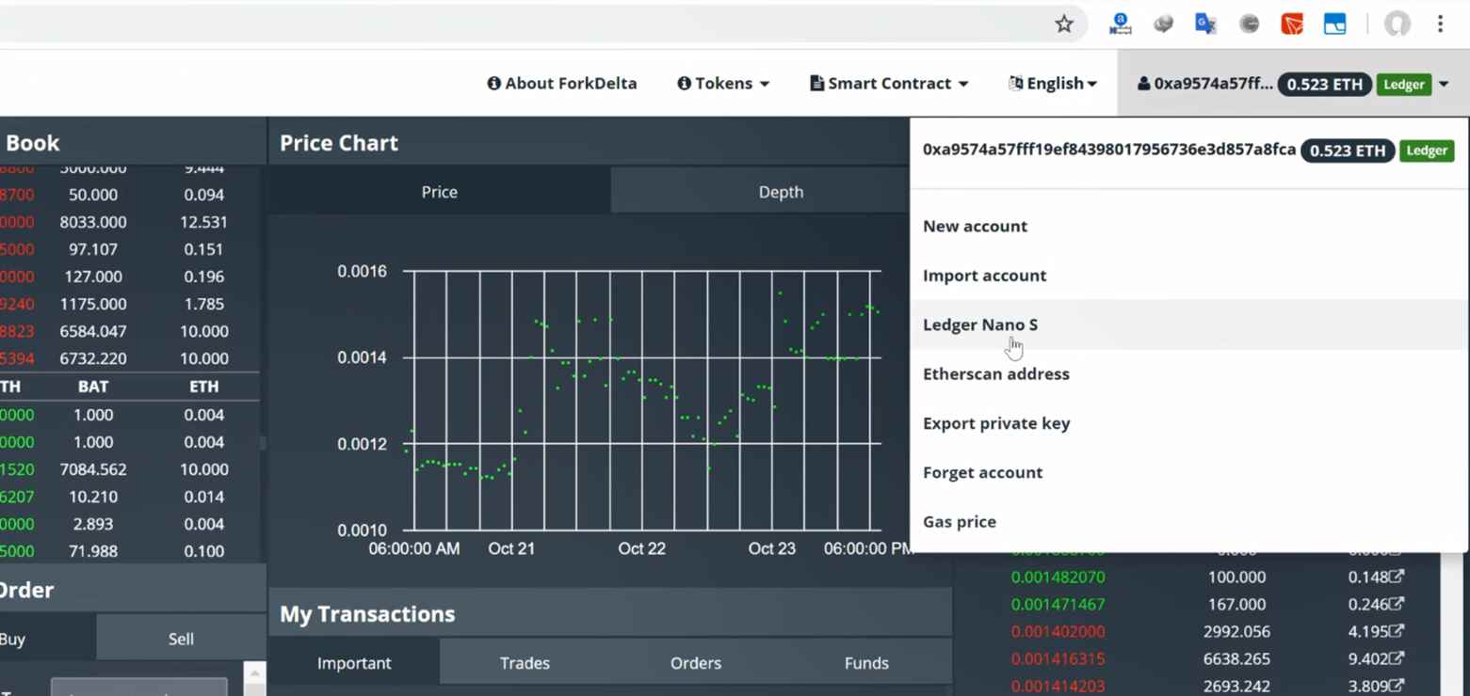The image size is (1470, 696).
Task: Select the Sell order tab
Action: click(180, 639)
